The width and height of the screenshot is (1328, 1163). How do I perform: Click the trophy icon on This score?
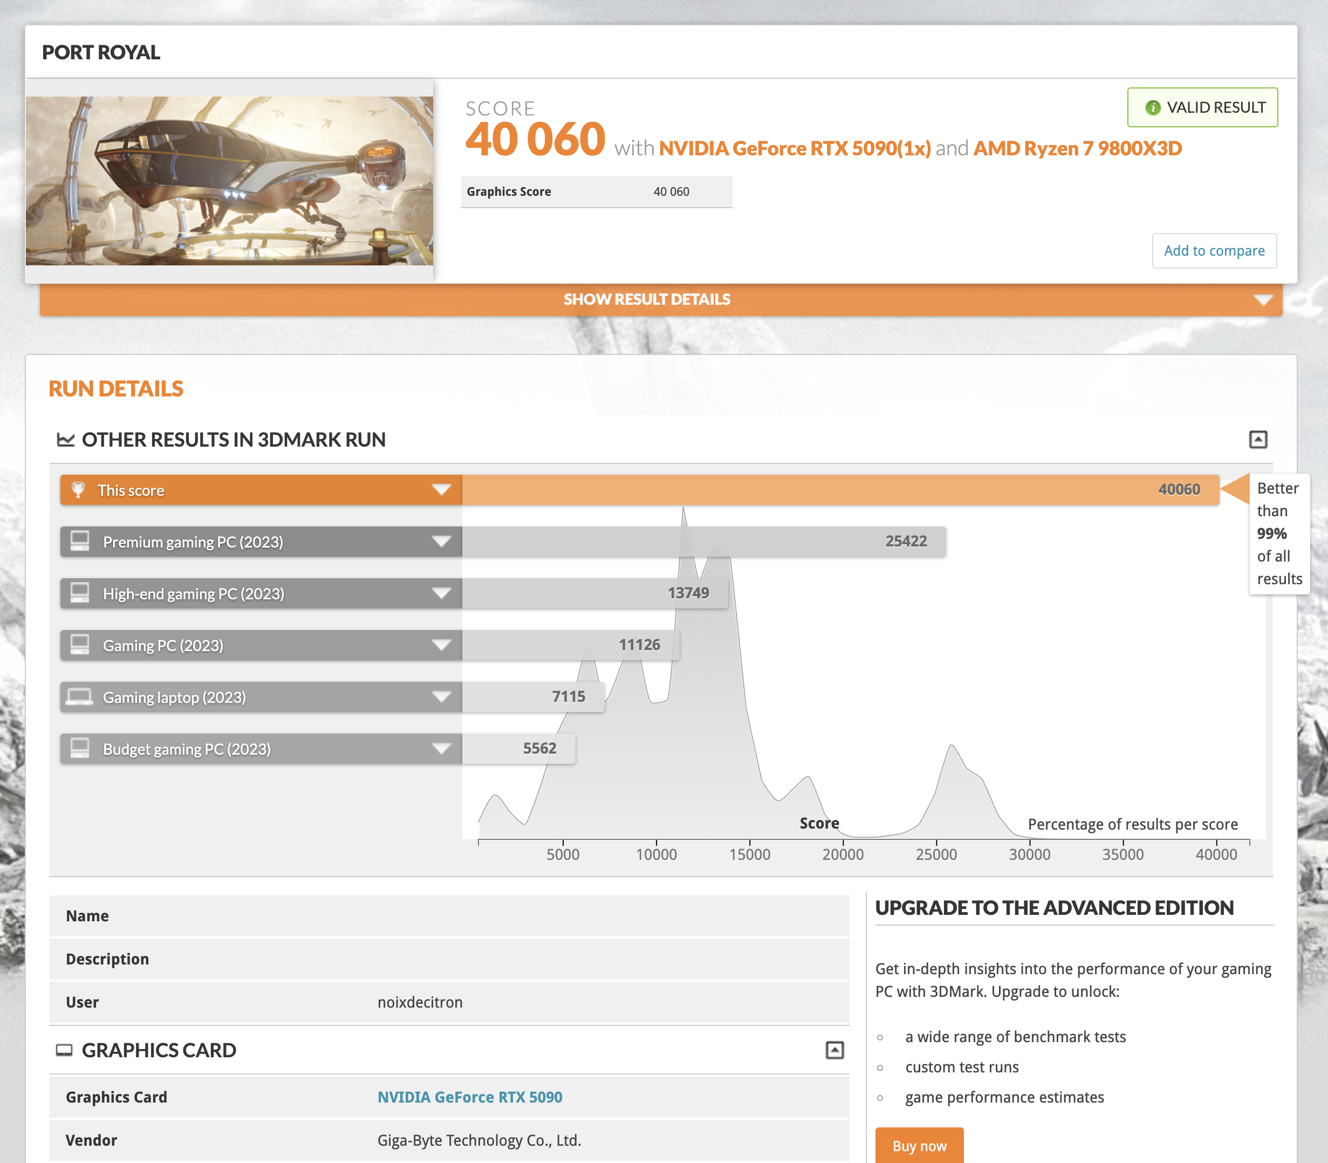click(x=78, y=490)
